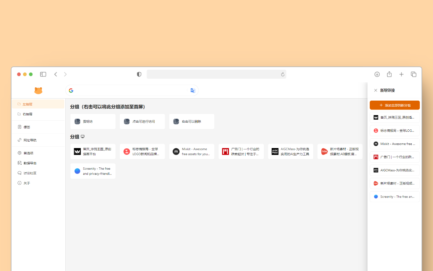Click the share icon in the toolbar
Screen dimensions: 433x271
coord(389,74)
